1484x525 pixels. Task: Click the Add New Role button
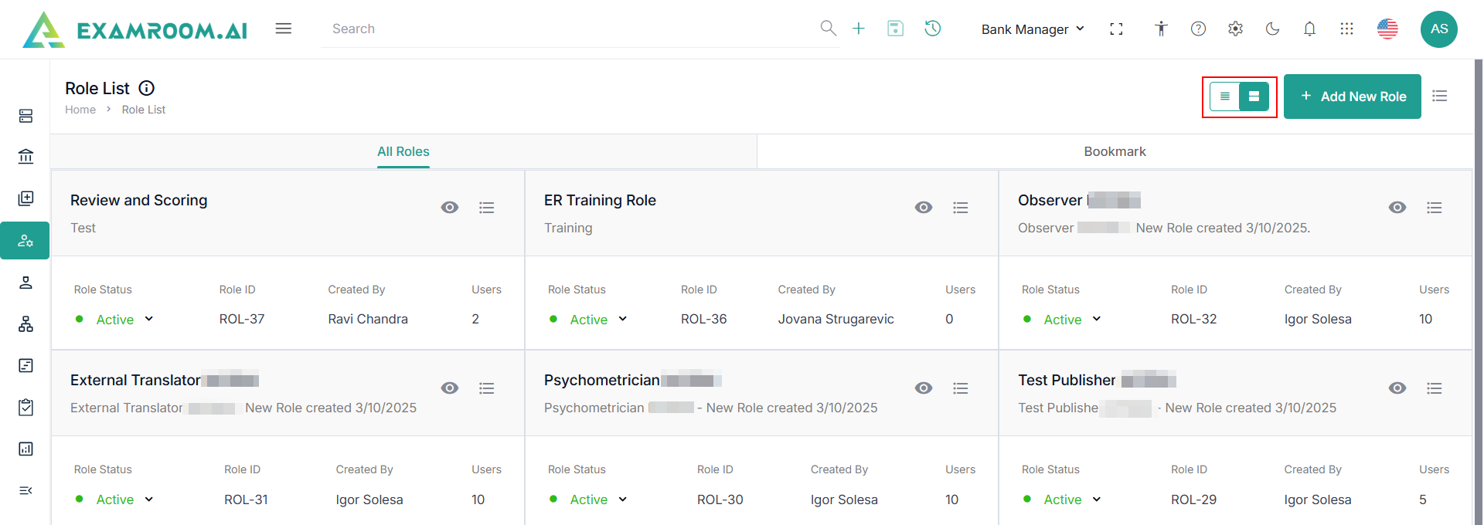tap(1352, 97)
